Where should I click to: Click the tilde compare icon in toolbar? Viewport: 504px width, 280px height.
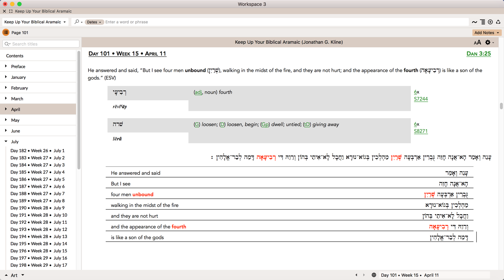click(474, 22)
